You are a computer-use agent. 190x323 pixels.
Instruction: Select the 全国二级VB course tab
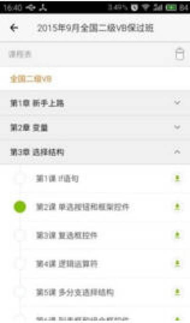pyautogui.click(x=31, y=79)
